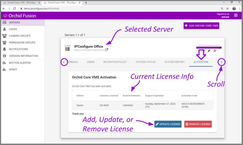This screenshot has width=243, height=145.
Task: Open the hamburger menu in purple header
Action: pyautogui.click(x=236, y=15)
